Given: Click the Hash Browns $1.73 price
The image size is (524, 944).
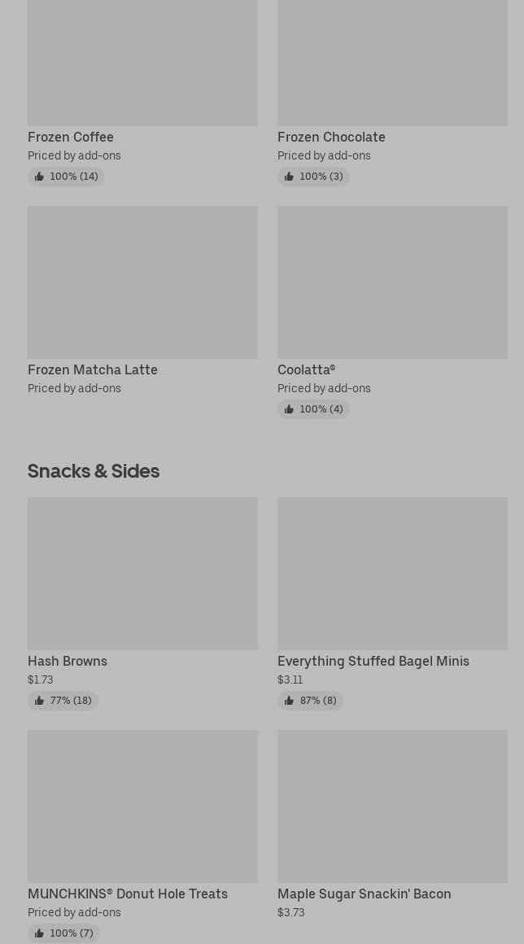Looking at the screenshot, I should [x=41, y=680].
